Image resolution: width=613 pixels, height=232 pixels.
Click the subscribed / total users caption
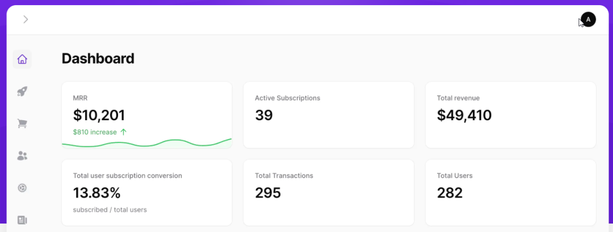coord(110,210)
